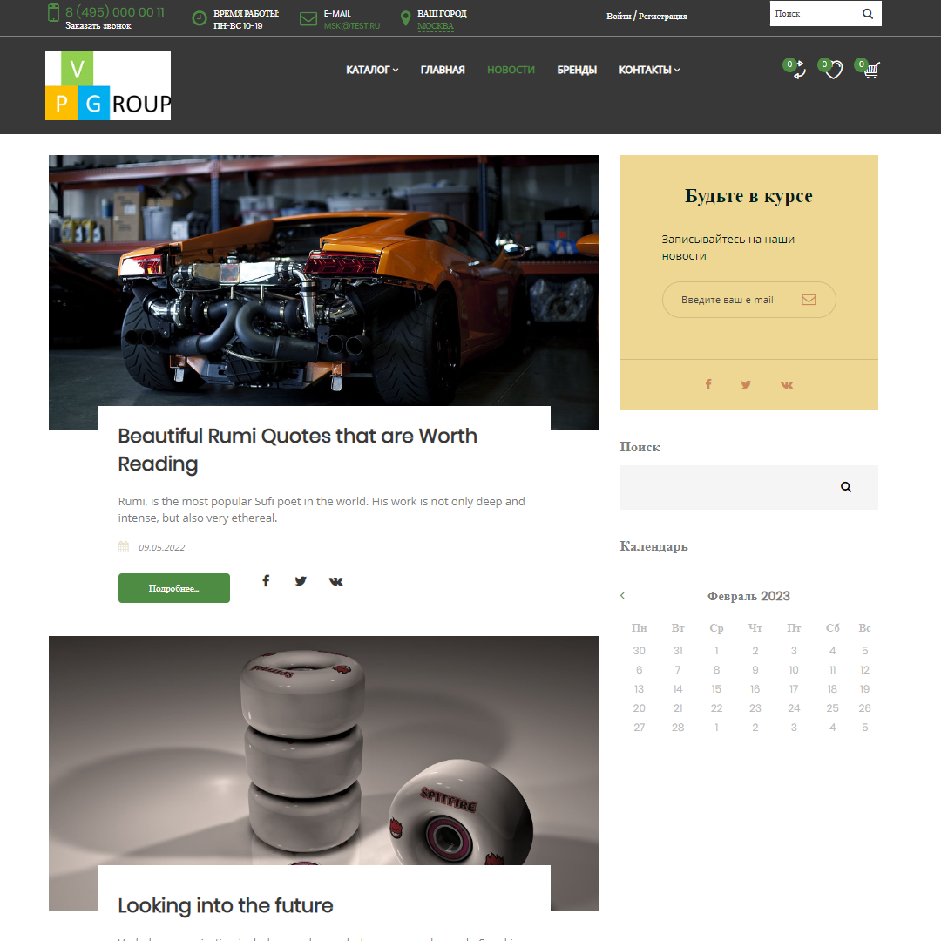
Task: Share Rumi Quotes article on Facebook
Action: (266, 581)
